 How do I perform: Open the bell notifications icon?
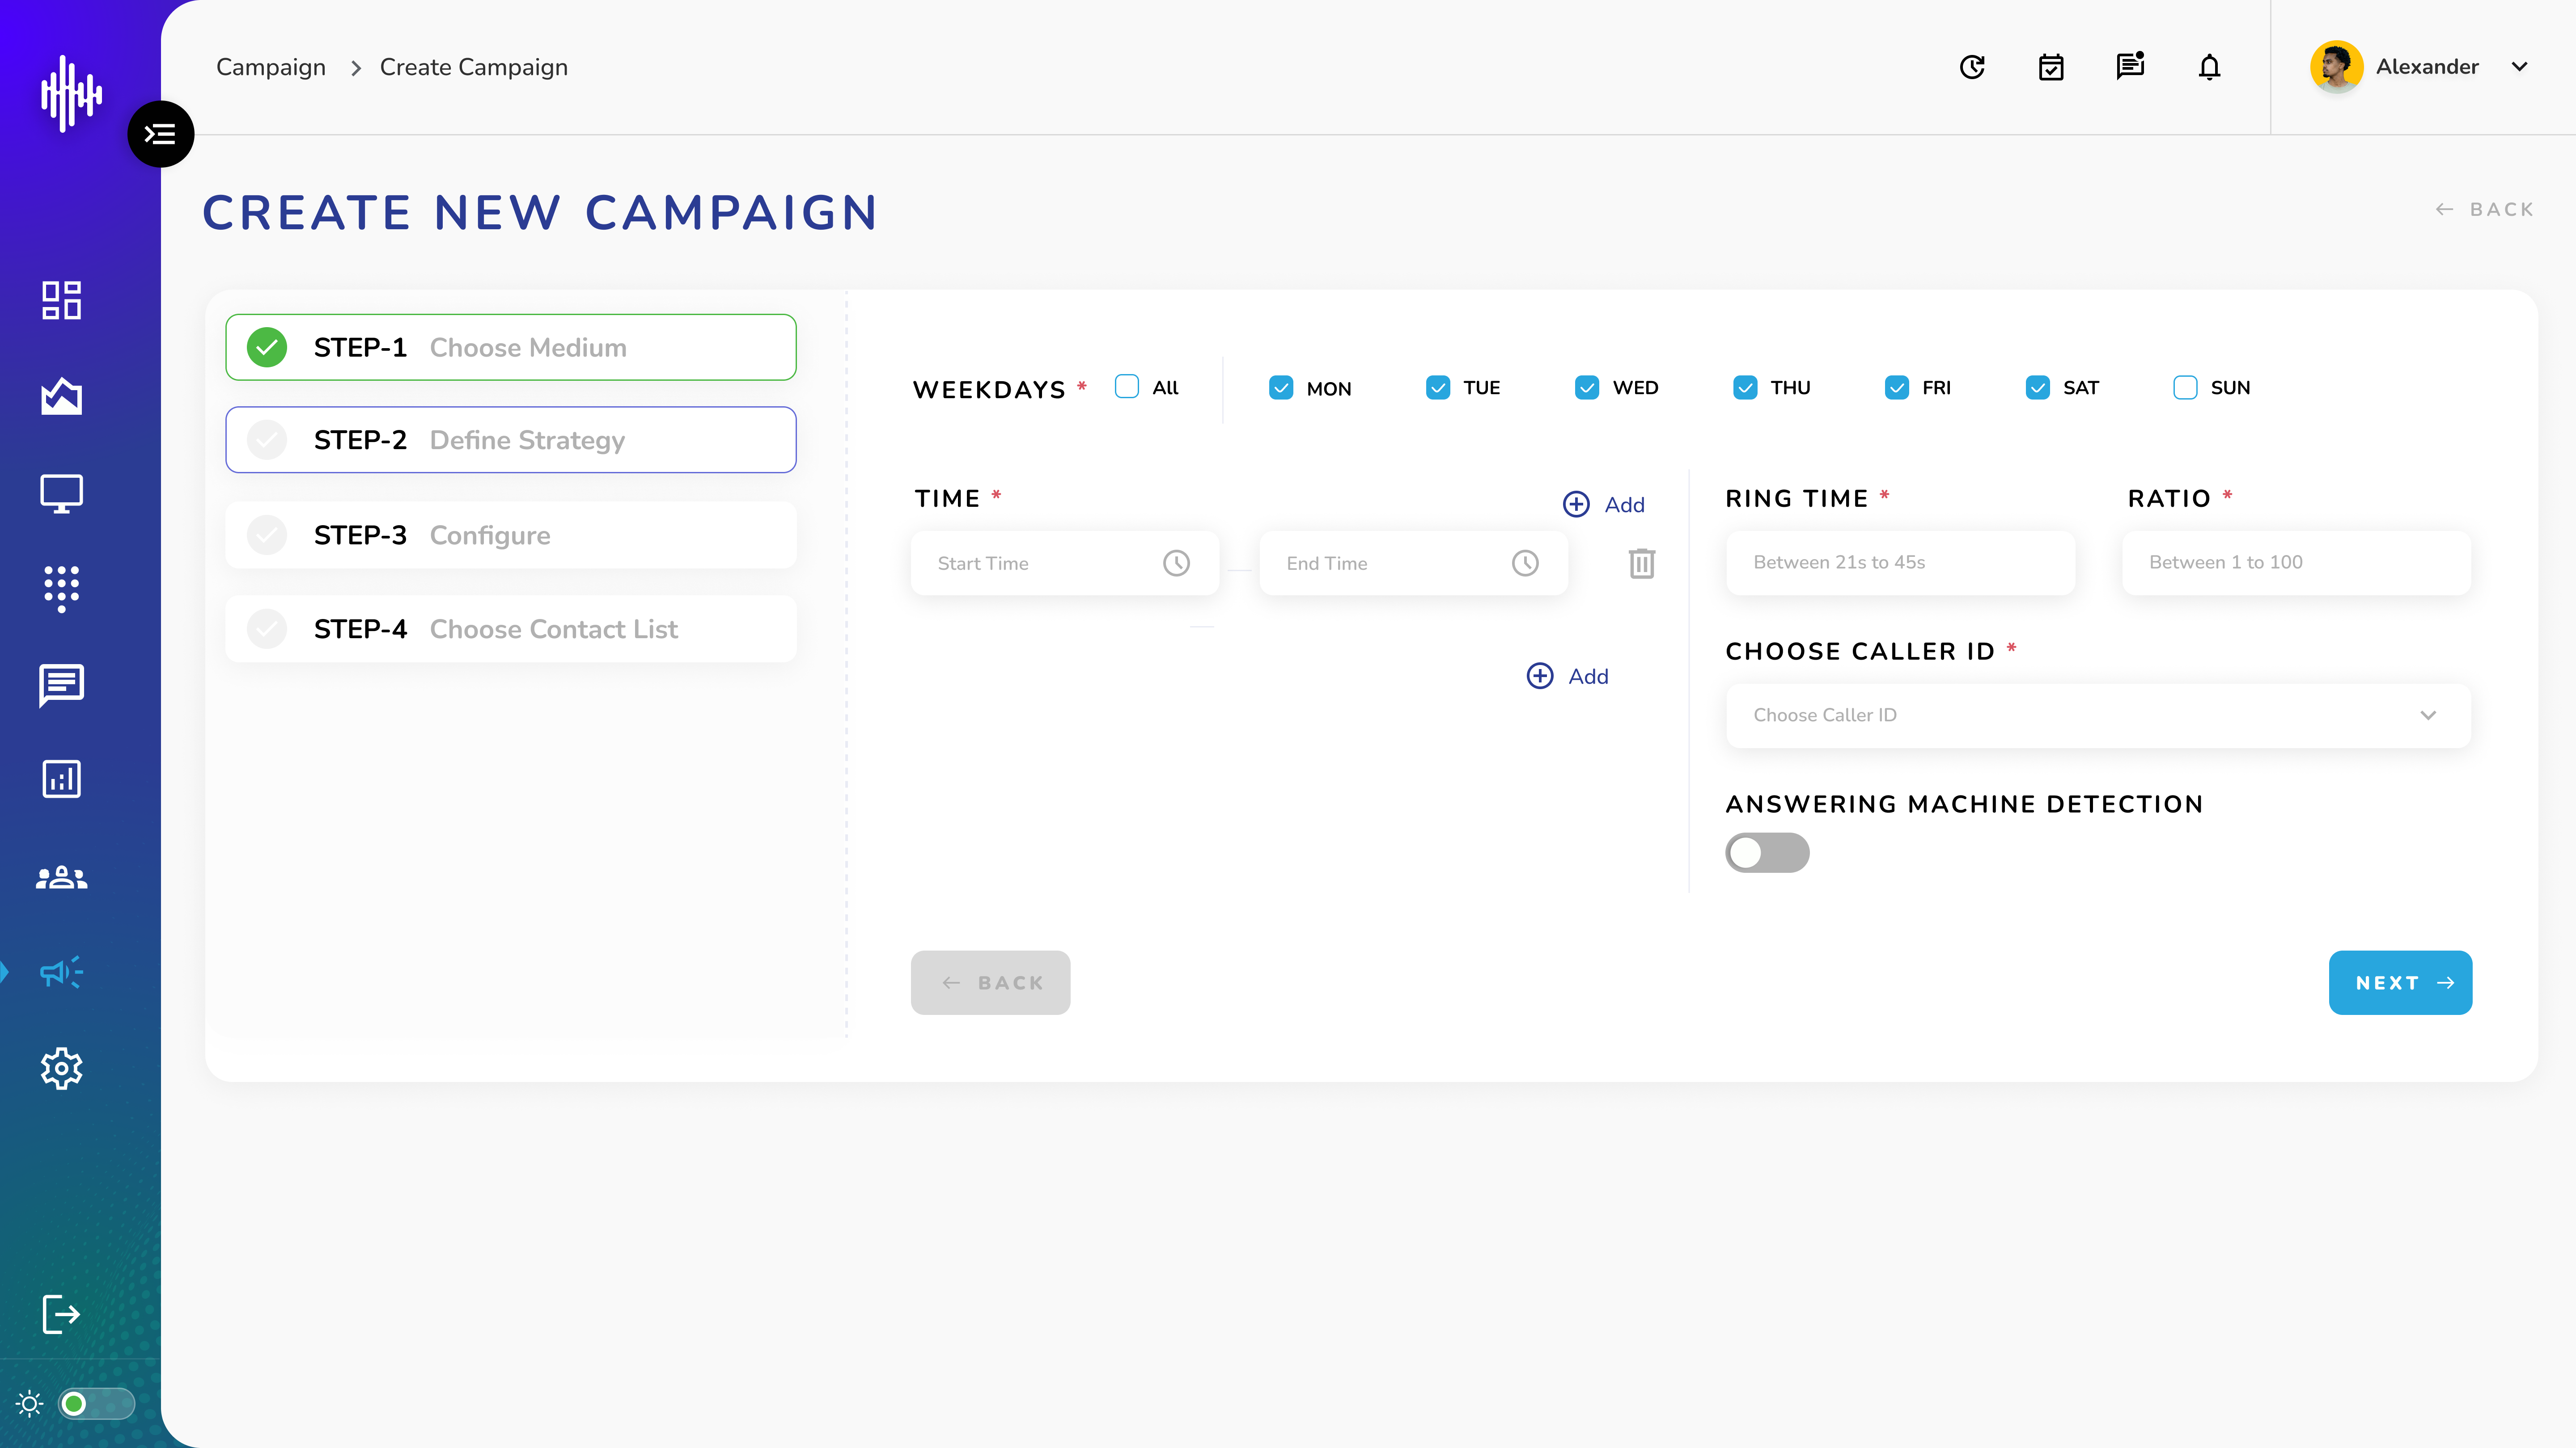point(2210,67)
